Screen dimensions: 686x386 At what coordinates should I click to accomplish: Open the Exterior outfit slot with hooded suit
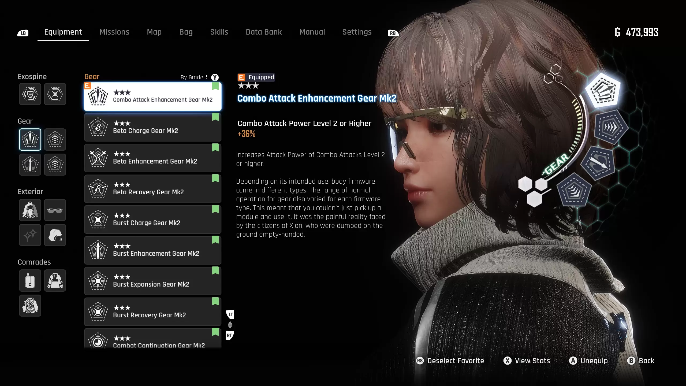click(30, 210)
